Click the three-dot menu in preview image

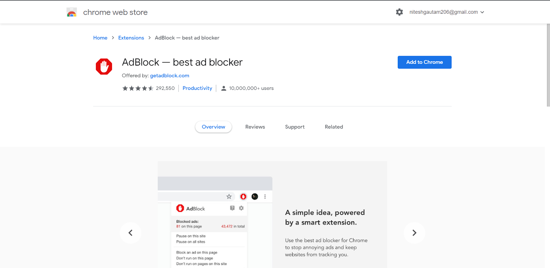click(x=265, y=197)
